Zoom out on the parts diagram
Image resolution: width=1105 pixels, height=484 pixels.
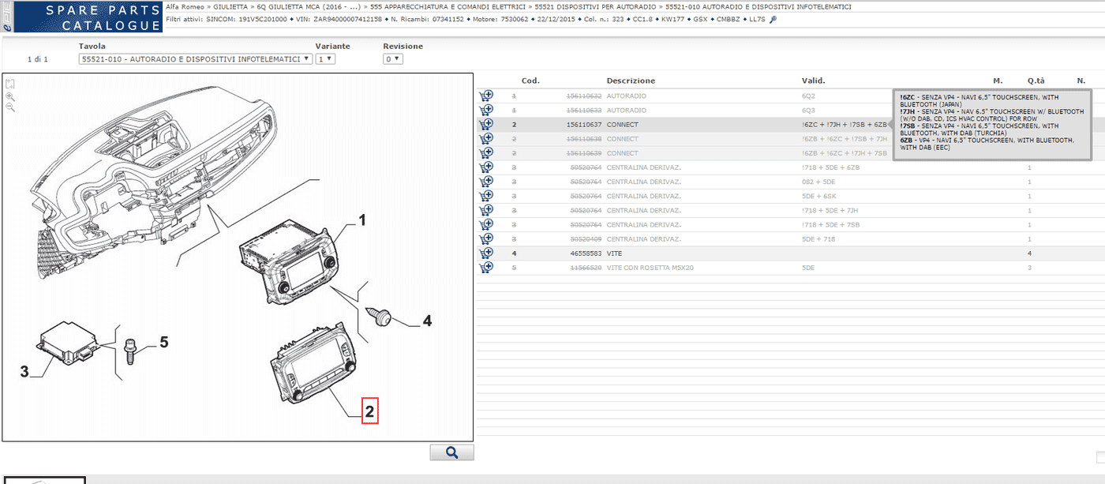coord(10,107)
